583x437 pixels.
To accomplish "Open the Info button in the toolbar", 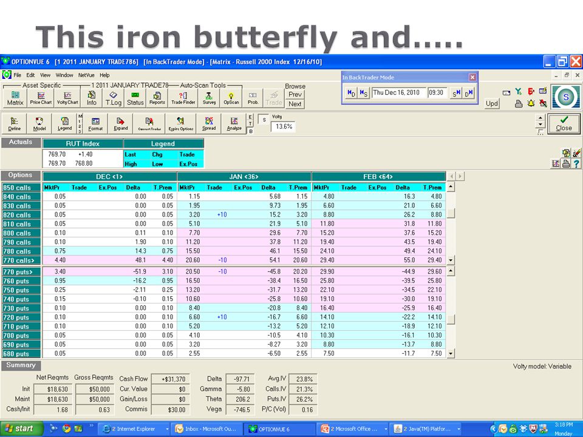I will click(x=92, y=98).
